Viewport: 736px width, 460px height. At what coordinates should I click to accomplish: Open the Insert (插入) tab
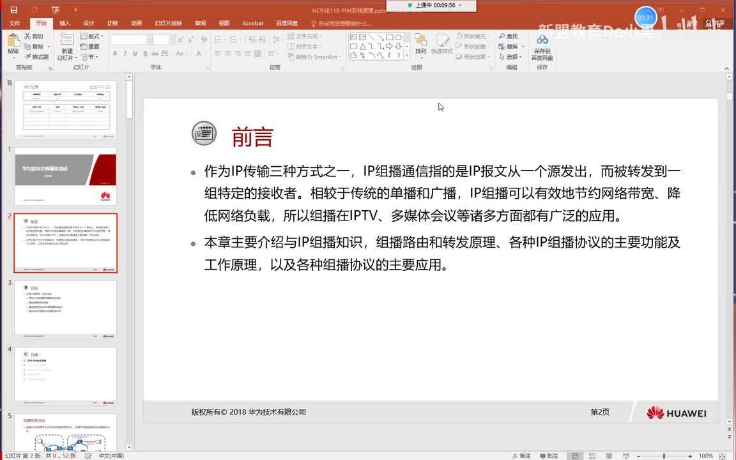65,23
